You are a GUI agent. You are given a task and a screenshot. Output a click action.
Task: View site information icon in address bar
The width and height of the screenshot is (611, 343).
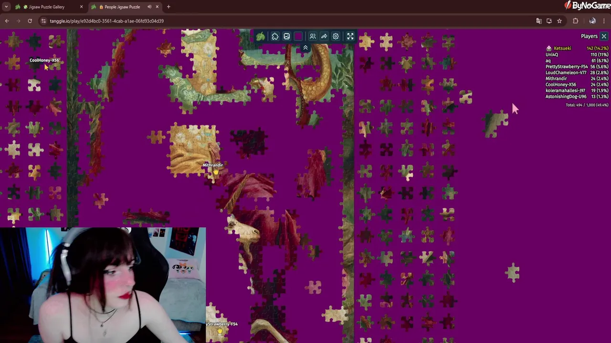(x=43, y=21)
